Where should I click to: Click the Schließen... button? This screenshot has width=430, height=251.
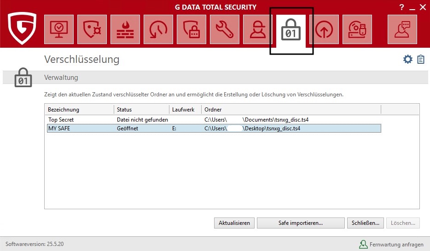click(x=365, y=223)
